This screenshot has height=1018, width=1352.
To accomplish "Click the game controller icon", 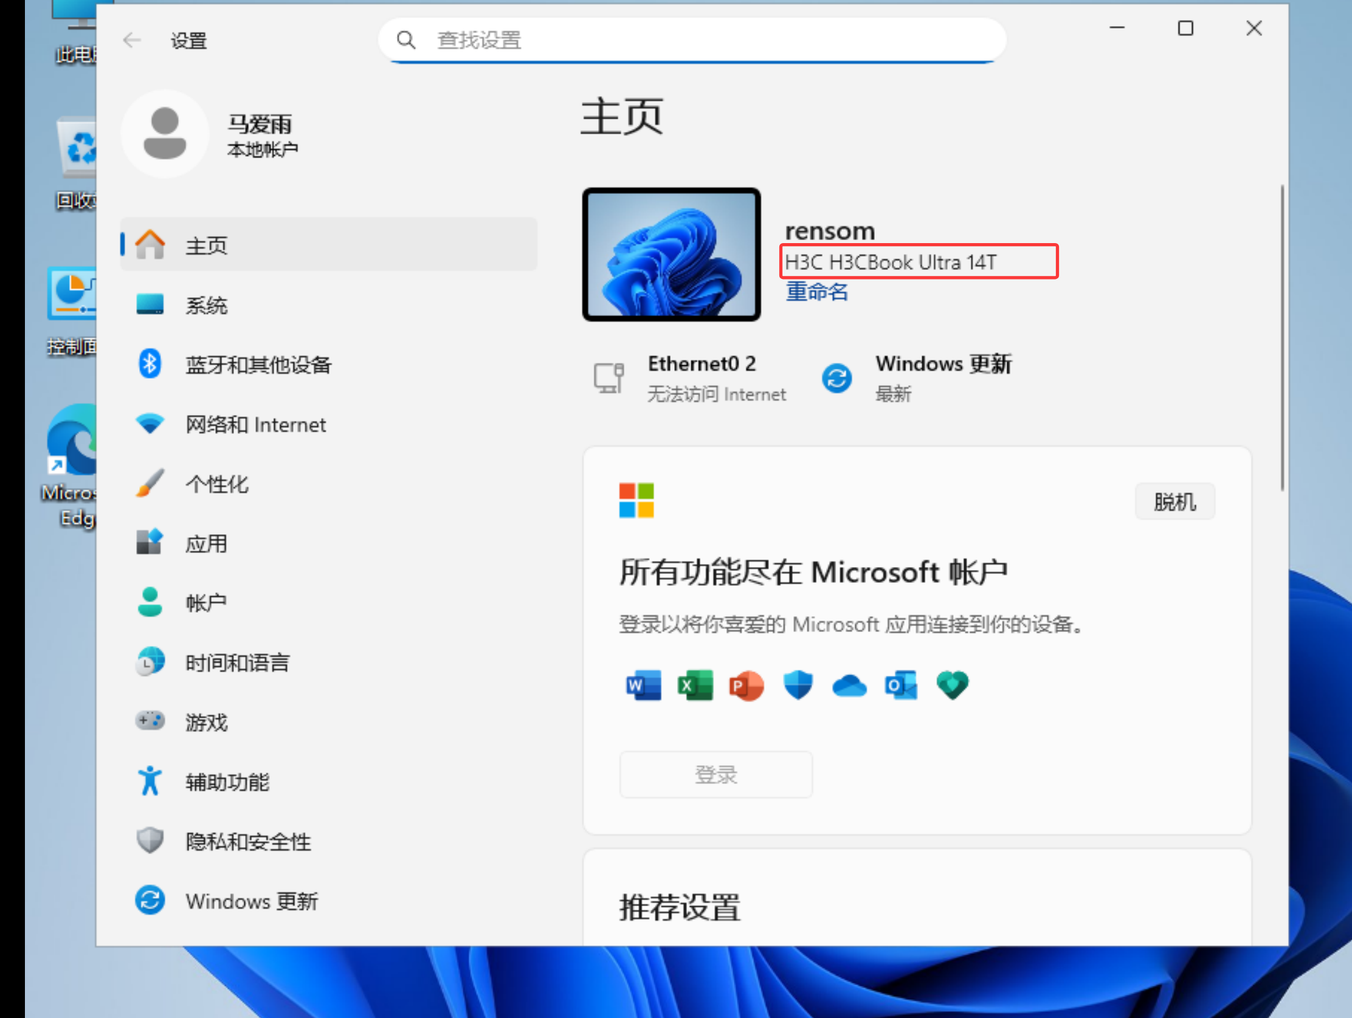I will [150, 721].
